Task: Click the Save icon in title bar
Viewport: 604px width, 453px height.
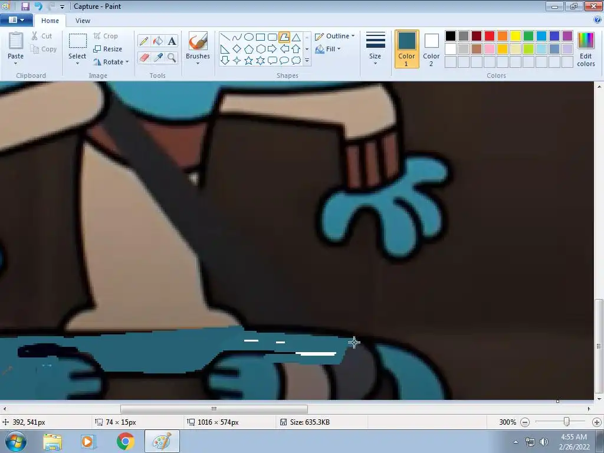Action: (x=25, y=6)
